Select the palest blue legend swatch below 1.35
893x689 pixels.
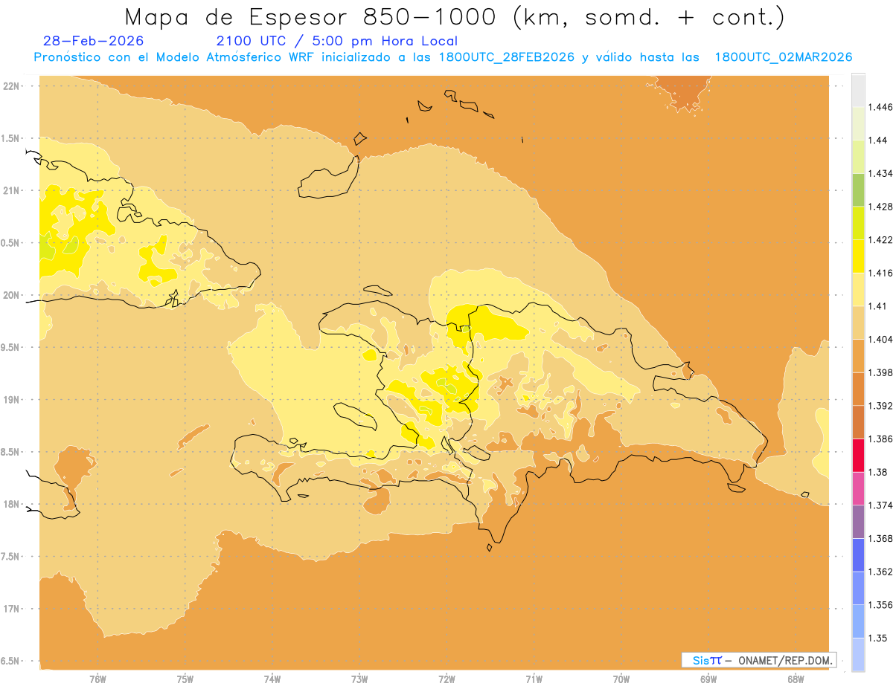coord(858,655)
